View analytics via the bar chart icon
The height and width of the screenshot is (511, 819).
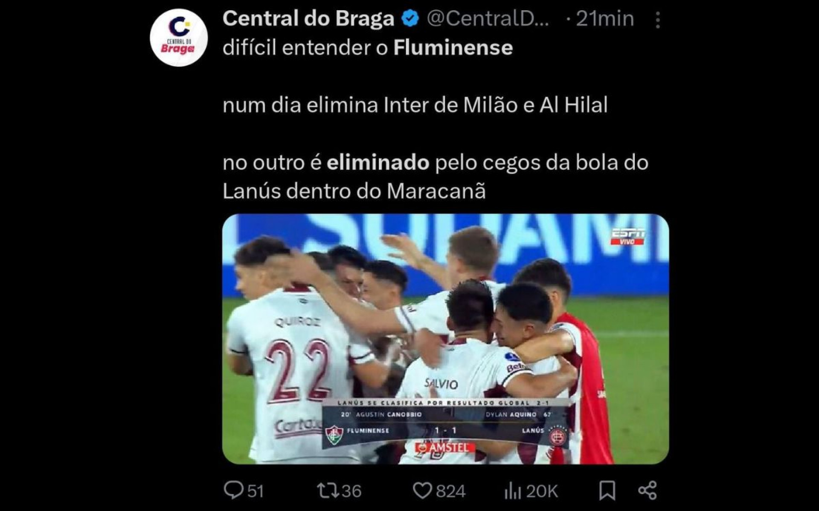(512, 491)
